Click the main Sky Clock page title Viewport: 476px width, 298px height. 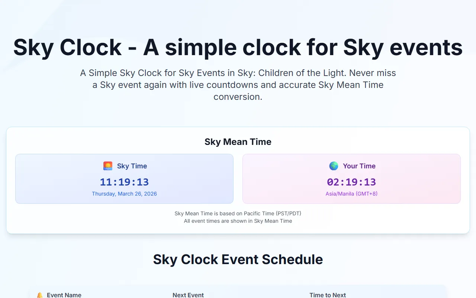click(238, 47)
